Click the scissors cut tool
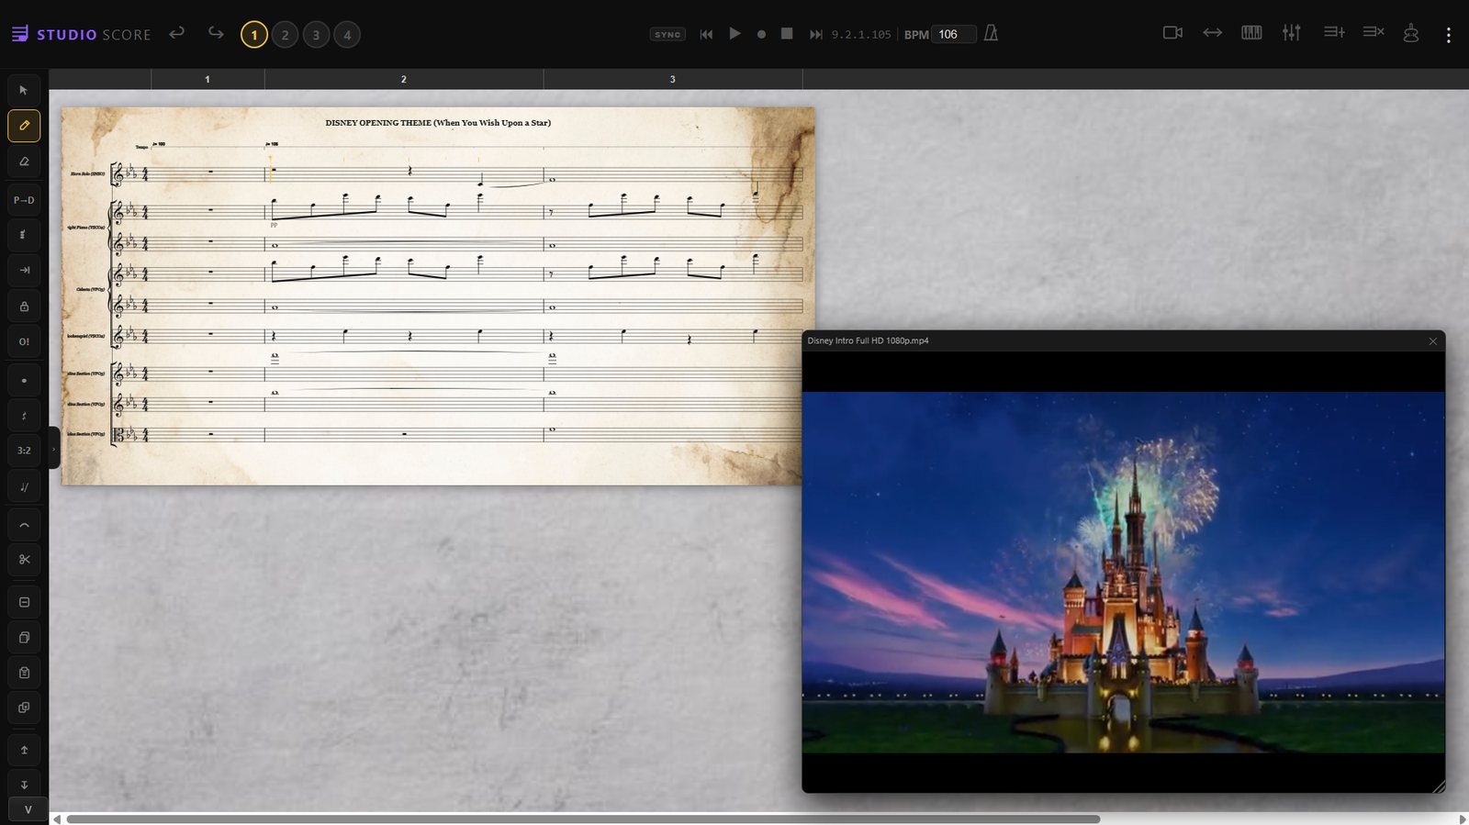1469x825 pixels. point(24,559)
